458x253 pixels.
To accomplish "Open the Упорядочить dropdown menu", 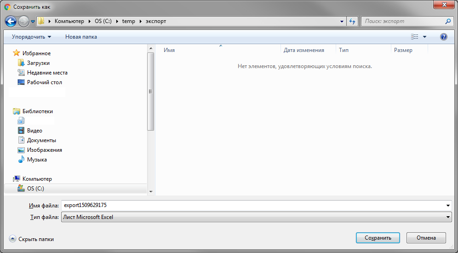I will [x=31, y=37].
